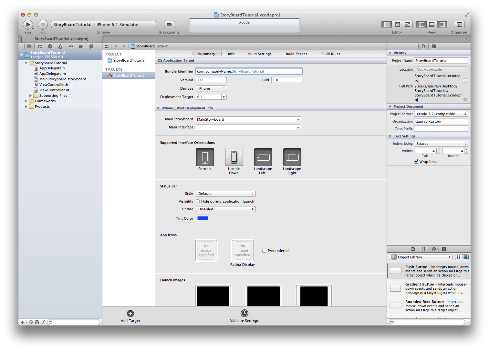The width and height of the screenshot is (489, 351).
Task: Open MainStoryboard.storyboard in the navigator
Action: 62,79
